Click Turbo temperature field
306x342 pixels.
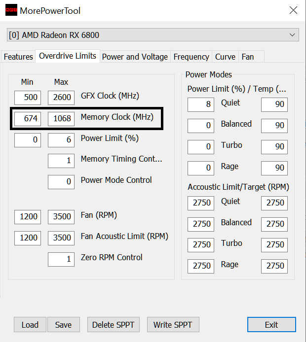click(274, 147)
